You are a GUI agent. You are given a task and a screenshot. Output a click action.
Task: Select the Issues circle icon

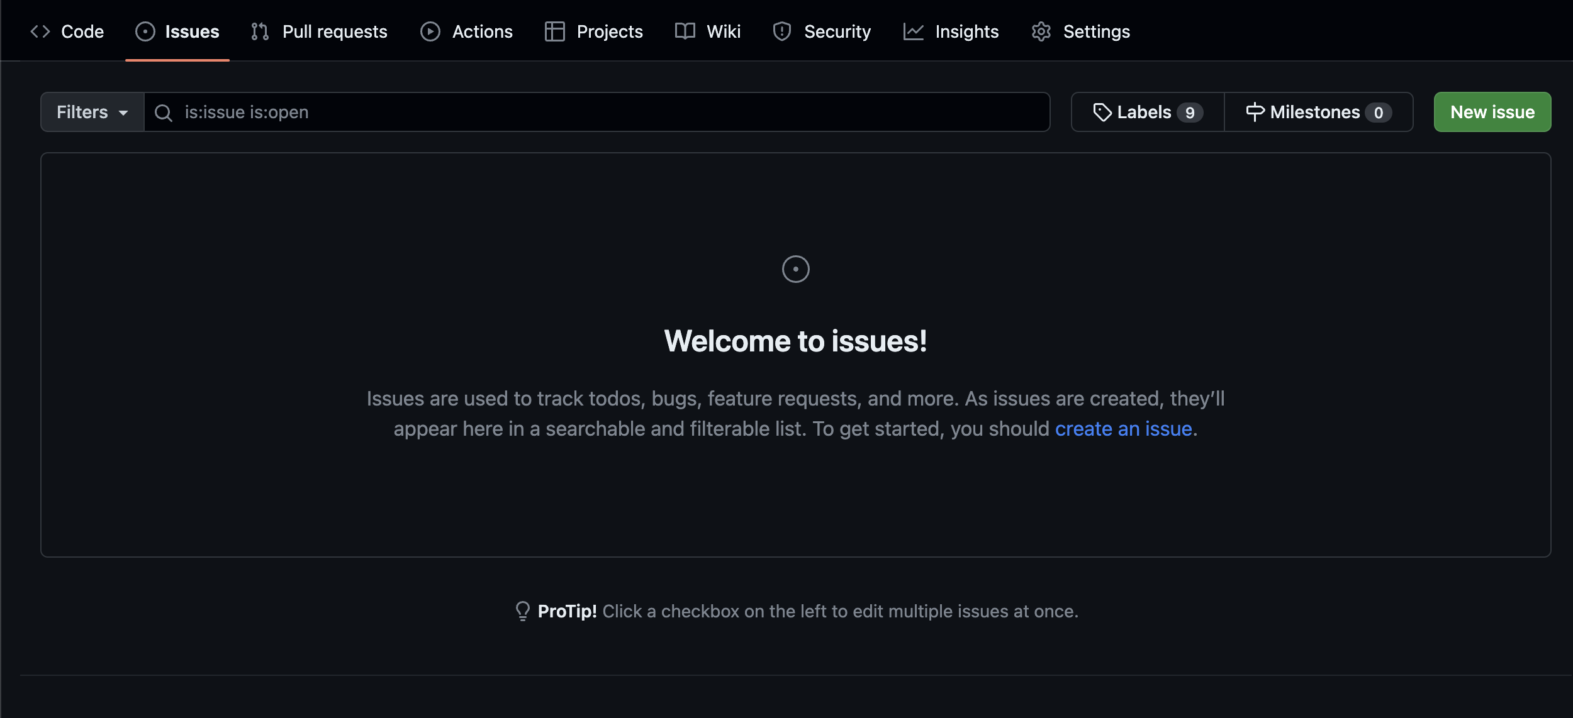[x=144, y=31]
